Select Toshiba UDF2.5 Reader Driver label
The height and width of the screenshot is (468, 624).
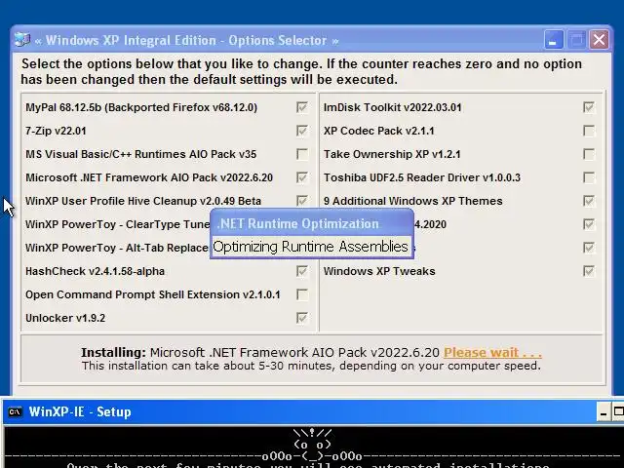tap(422, 177)
